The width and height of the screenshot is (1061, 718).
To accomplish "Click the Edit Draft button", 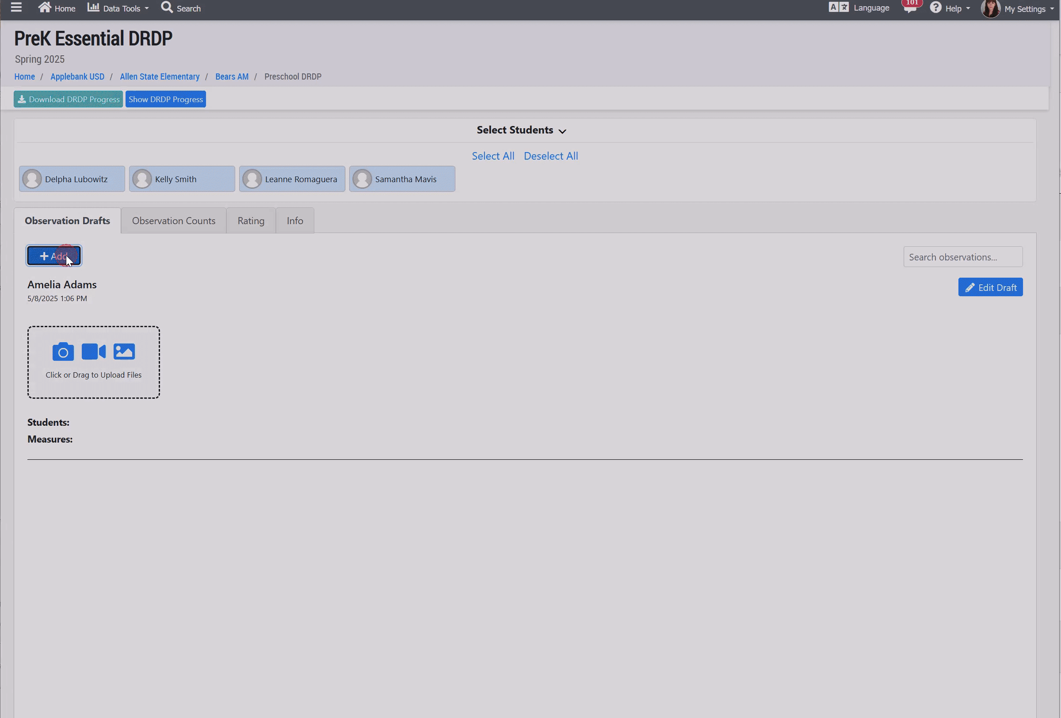I will click(x=990, y=287).
